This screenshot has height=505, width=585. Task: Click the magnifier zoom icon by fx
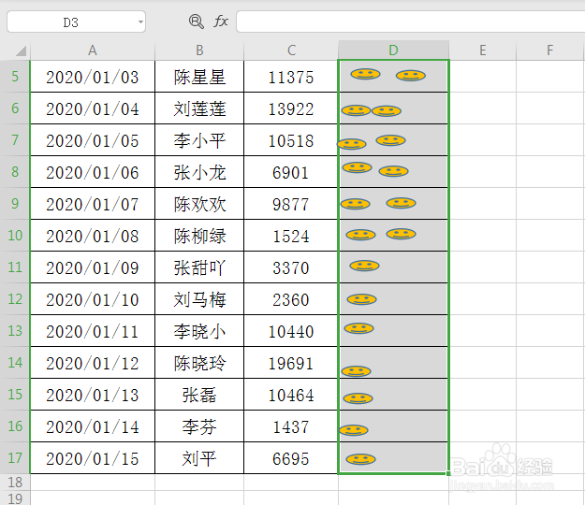point(196,22)
